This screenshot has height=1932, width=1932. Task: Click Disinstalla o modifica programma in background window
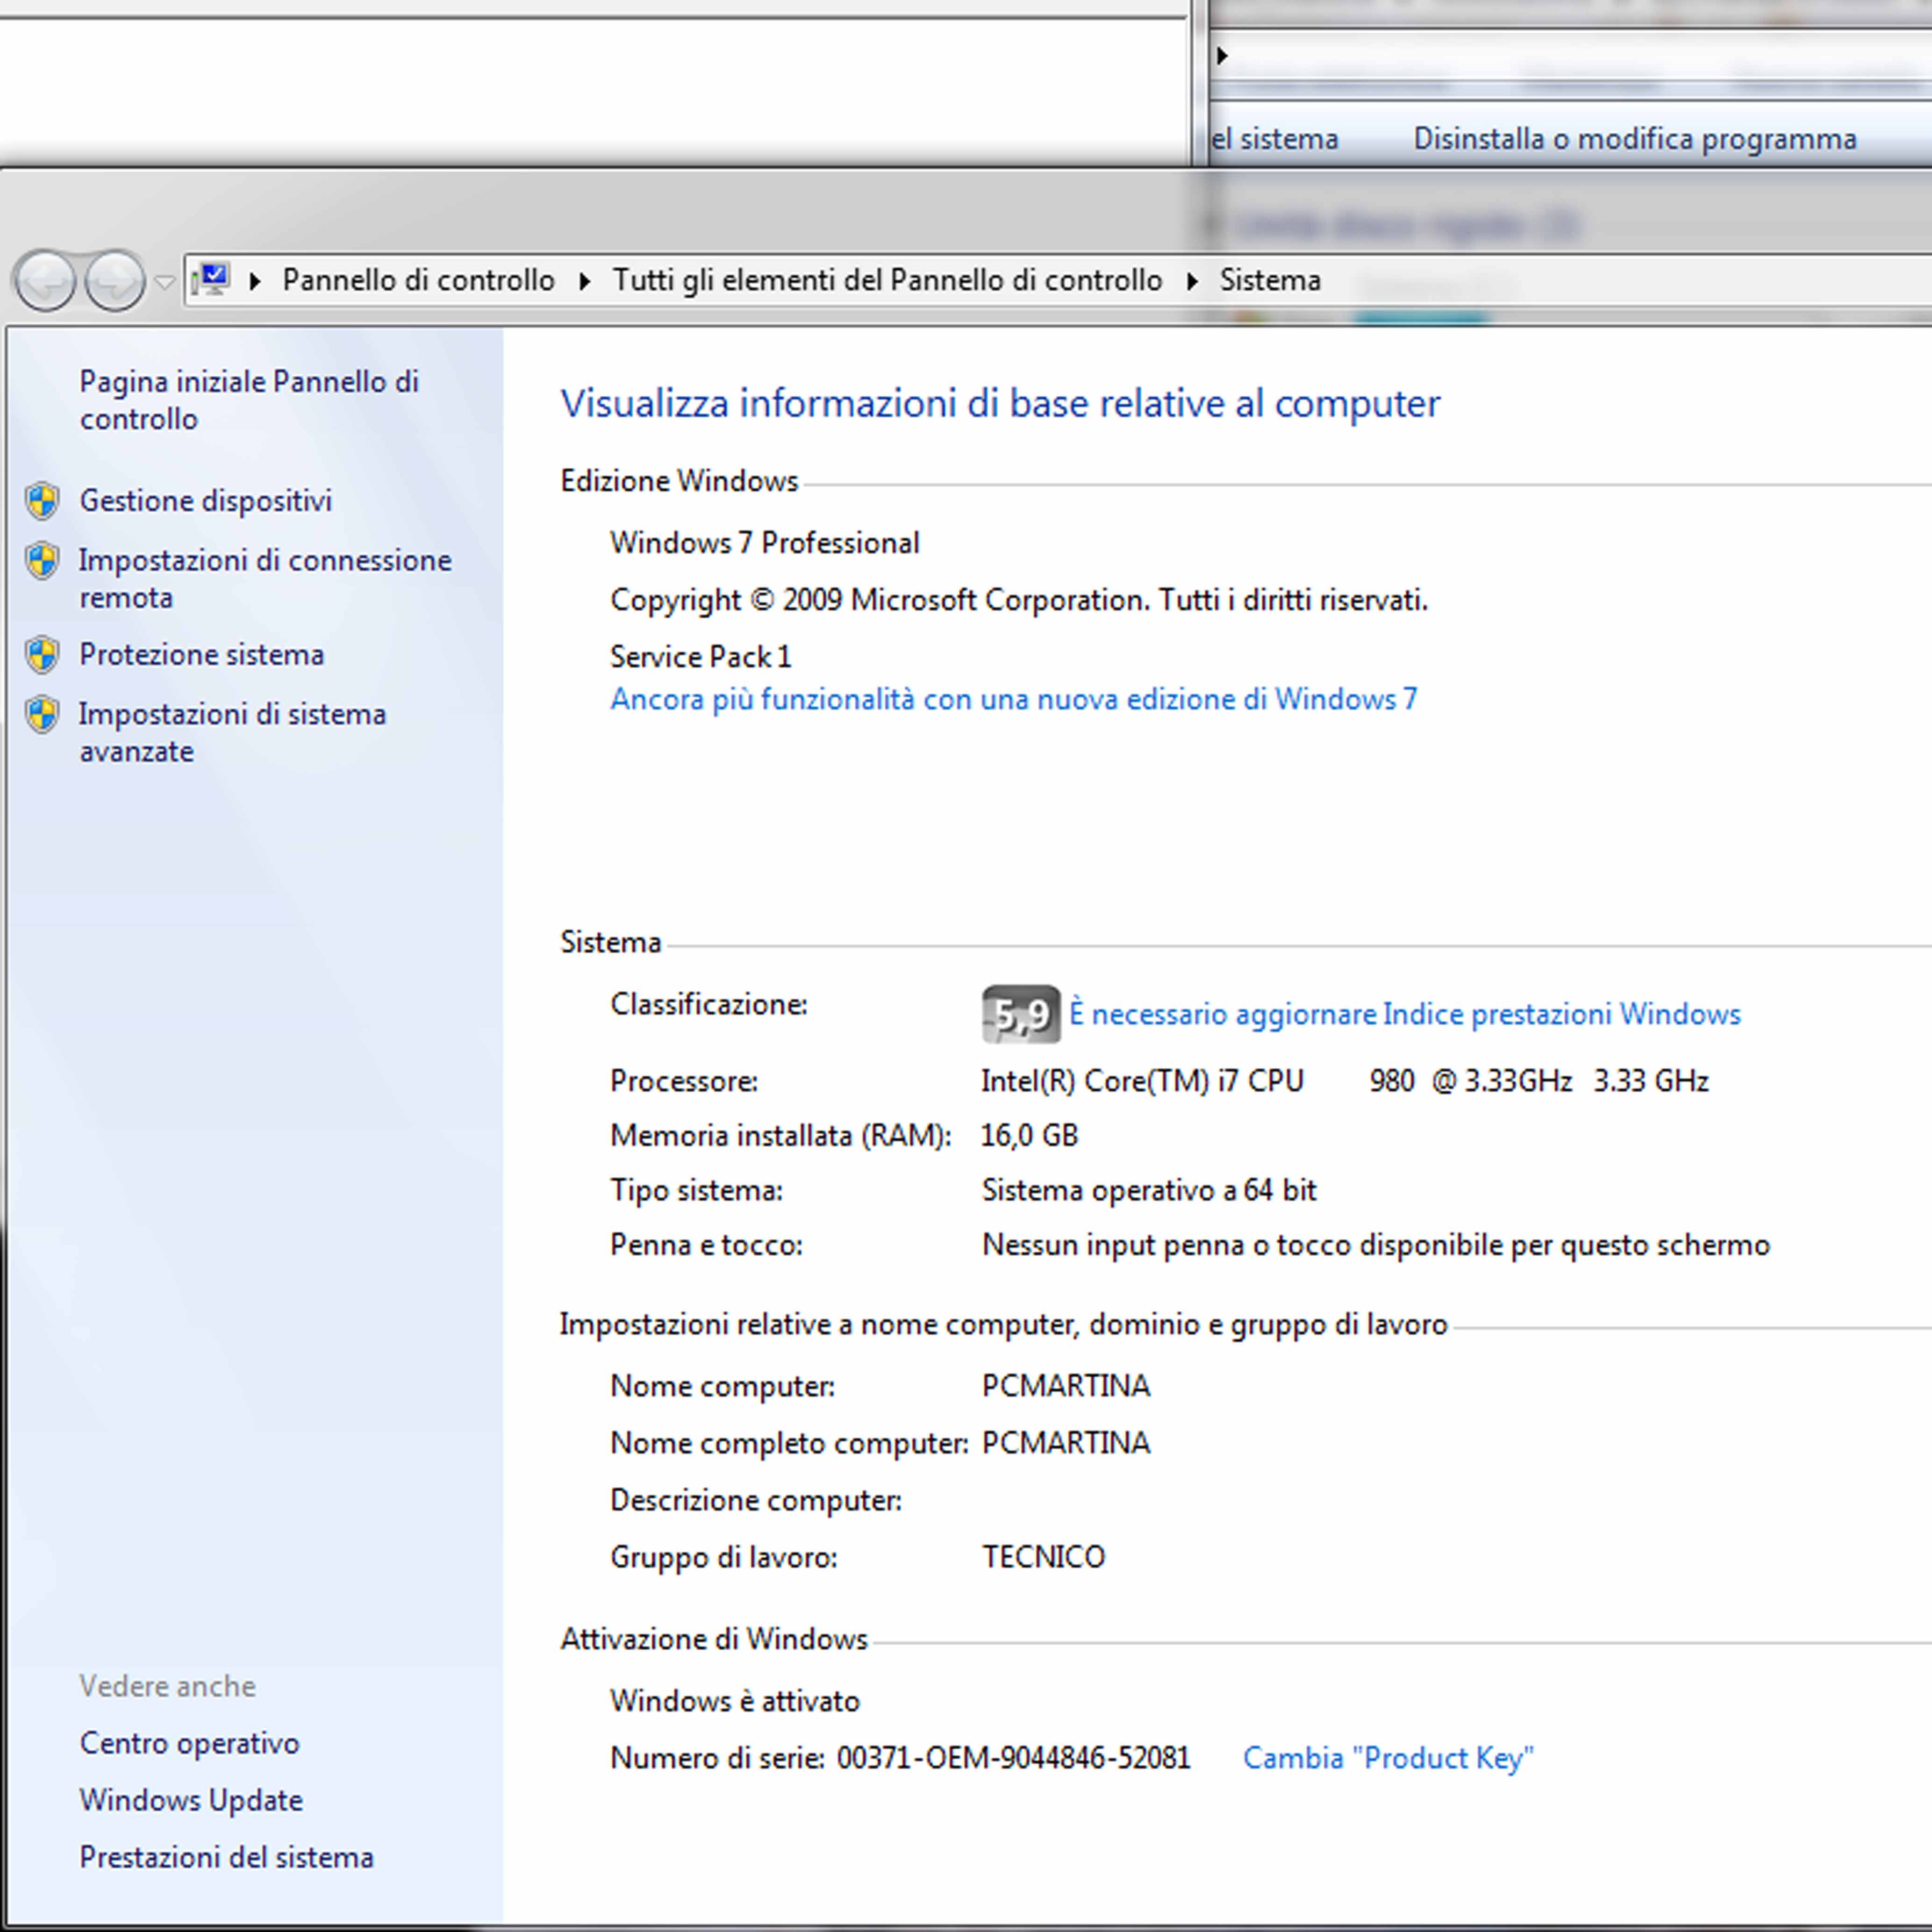pyautogui.click(x=1634, y=138)
